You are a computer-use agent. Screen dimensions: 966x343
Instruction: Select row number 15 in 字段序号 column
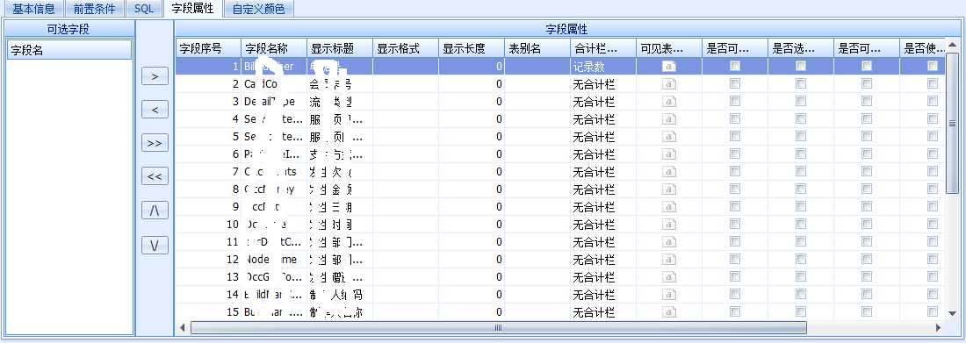pyautogui.click(x=207, y=312)
